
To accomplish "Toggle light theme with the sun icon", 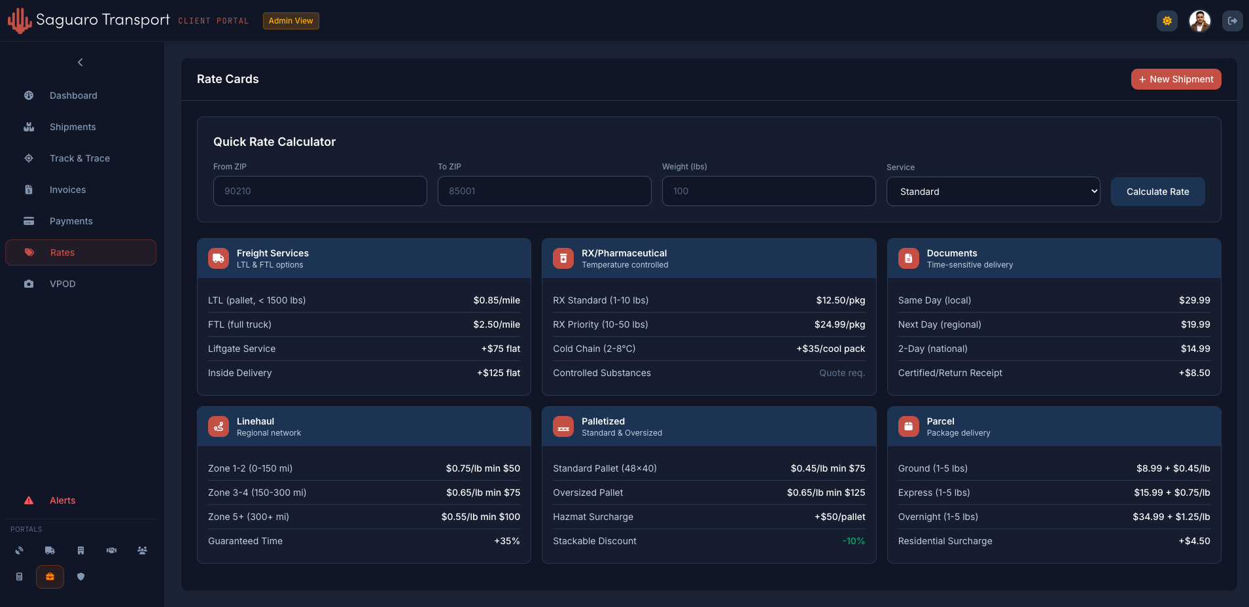I will click(1167, 21).
